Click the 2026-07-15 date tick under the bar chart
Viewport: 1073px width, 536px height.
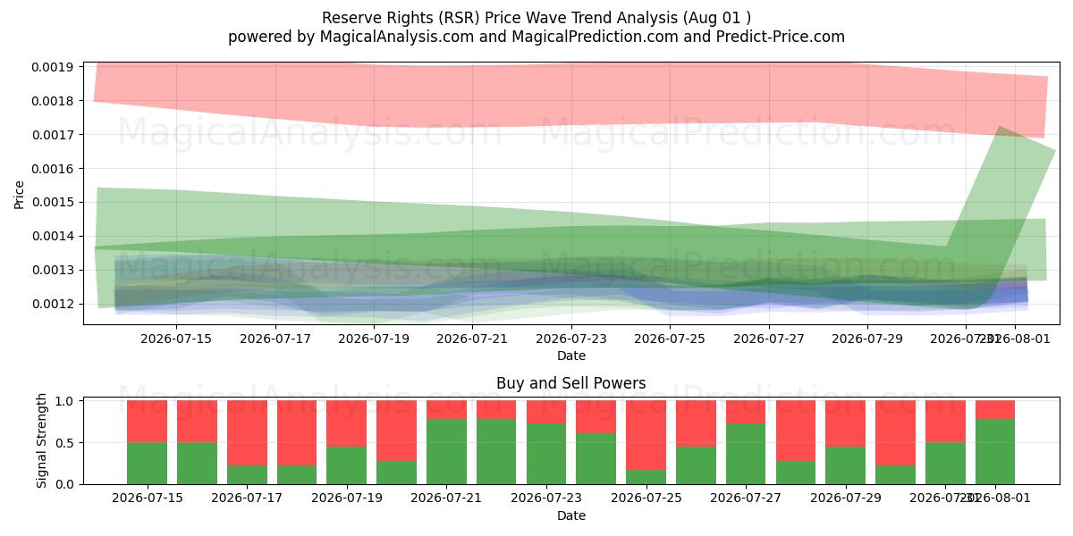(x=148, y=498)
